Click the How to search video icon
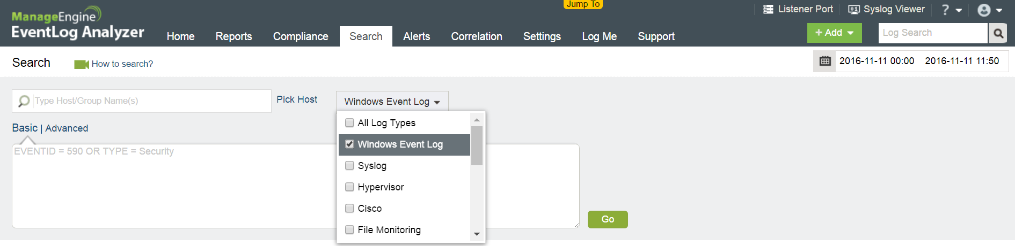The image size is (1015, 246). [81, 64]
